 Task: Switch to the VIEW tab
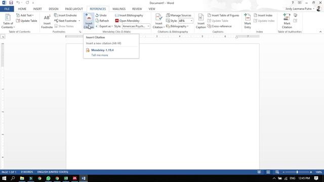click(x=152, y=9)
